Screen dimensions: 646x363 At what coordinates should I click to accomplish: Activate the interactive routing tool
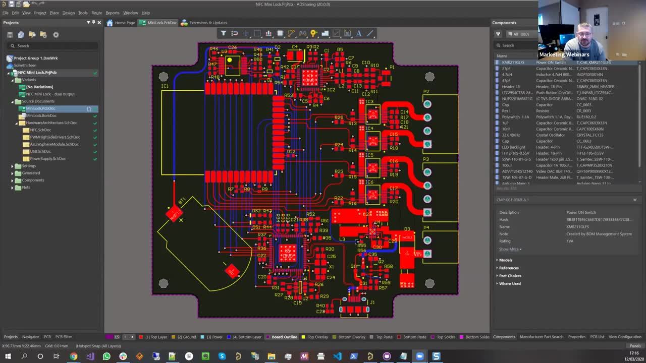[291, 33]
